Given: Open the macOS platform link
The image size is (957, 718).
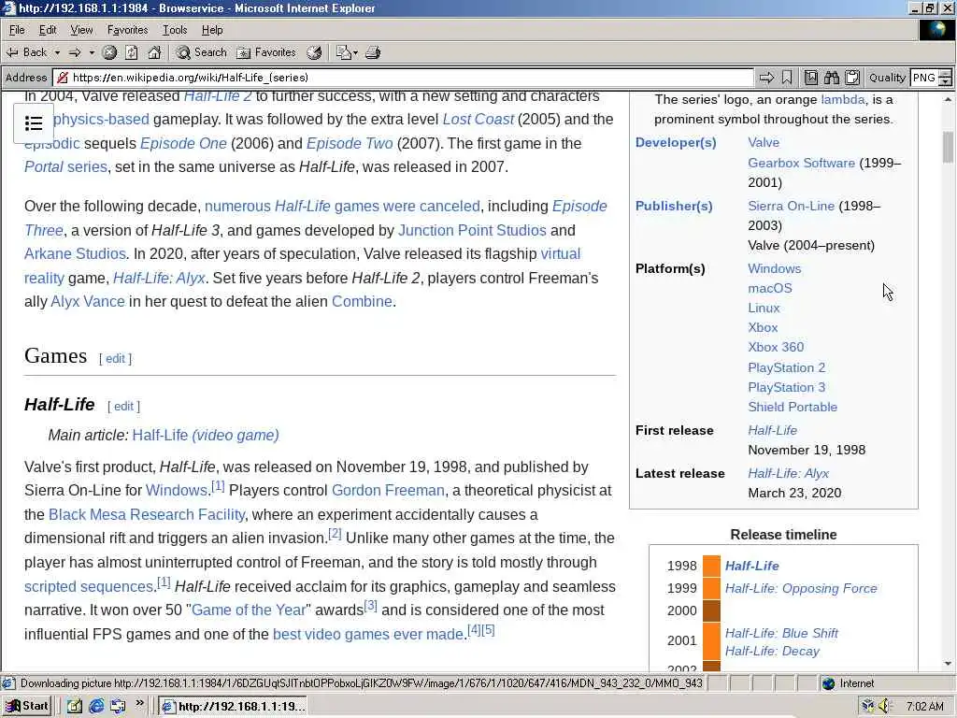Looking at the screenshot, I should point(770,288).
